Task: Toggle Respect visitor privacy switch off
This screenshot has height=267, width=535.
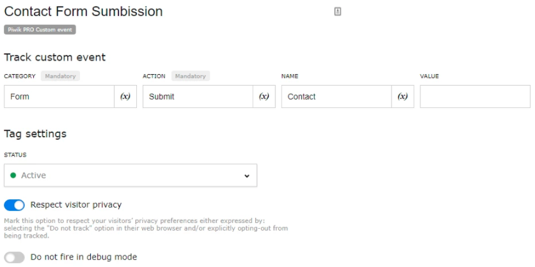Action: click(14, 205)
